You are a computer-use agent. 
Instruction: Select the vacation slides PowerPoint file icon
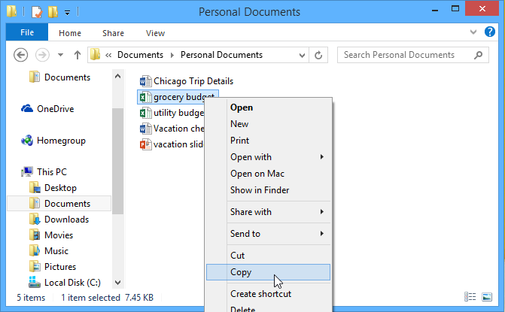[146, 144]
